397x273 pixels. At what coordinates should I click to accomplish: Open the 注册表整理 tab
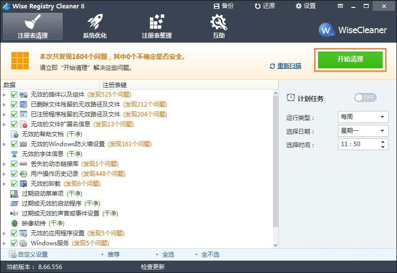coord(157,27)
